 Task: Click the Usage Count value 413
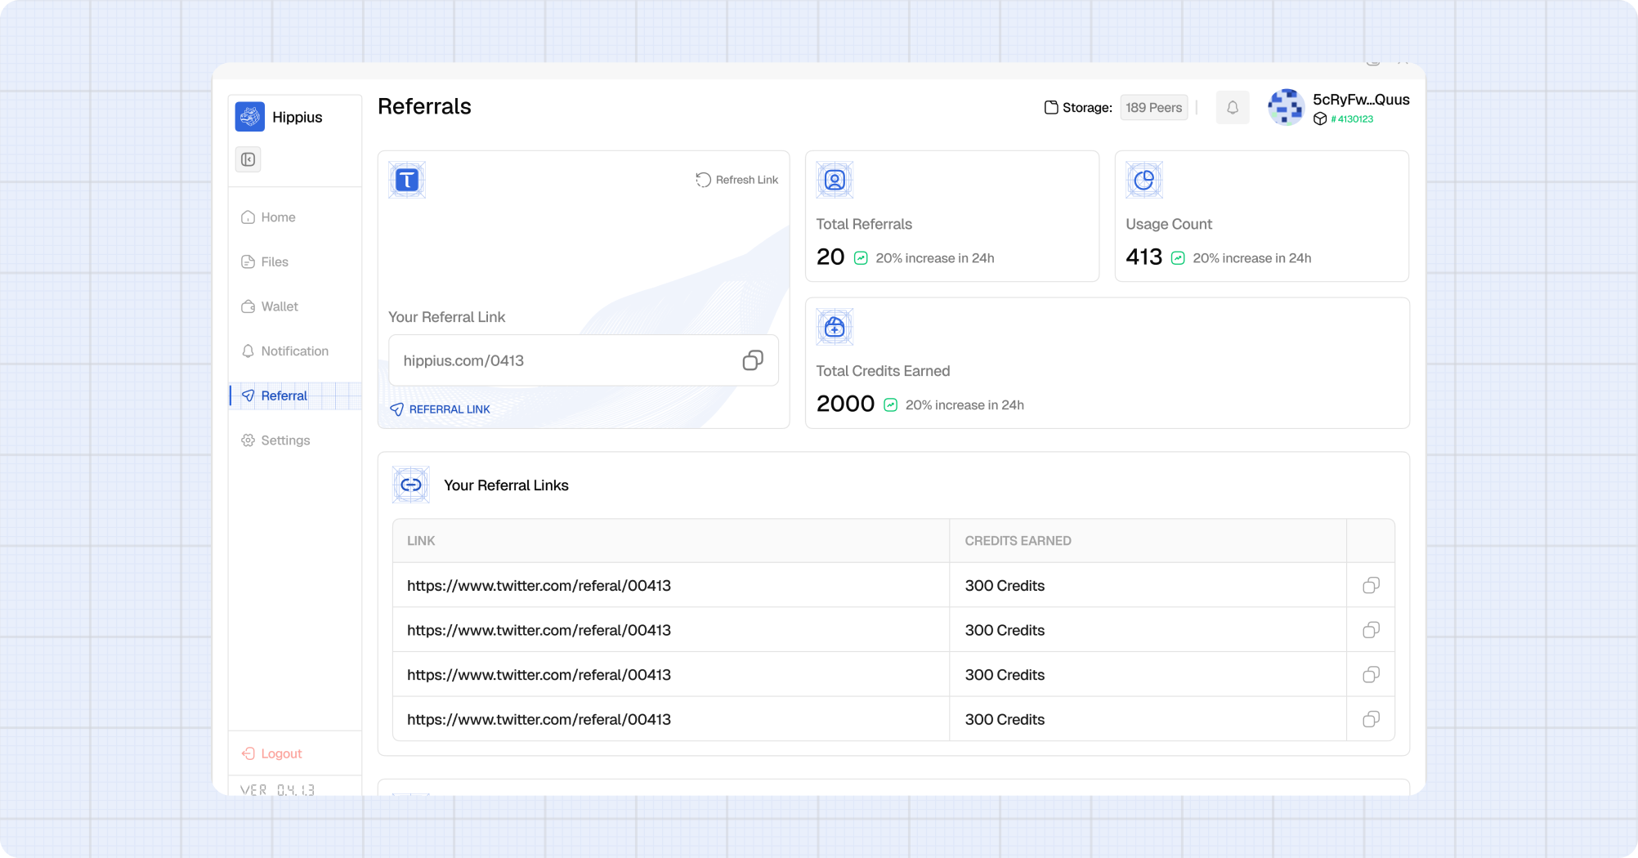1144,257
